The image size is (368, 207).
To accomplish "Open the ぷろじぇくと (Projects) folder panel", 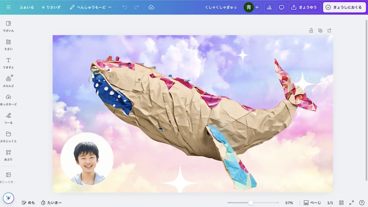I will pyautogui.click(x=8, y=136).
